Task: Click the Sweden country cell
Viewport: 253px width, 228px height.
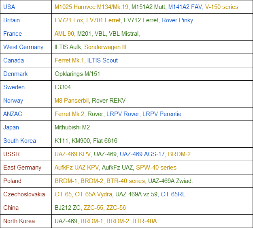Action: 26,87
